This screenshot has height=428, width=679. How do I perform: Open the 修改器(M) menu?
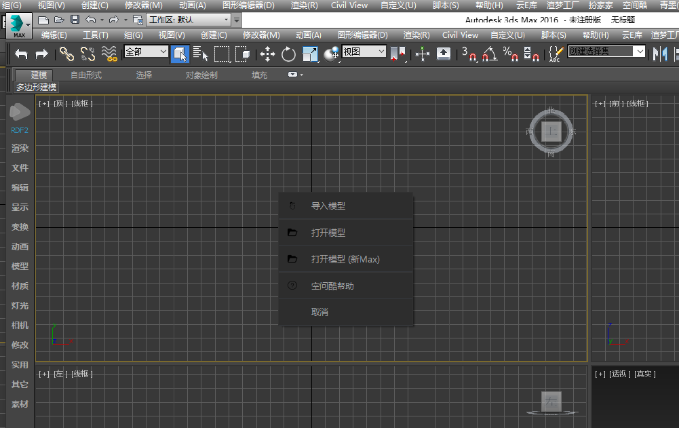point(261,35)
